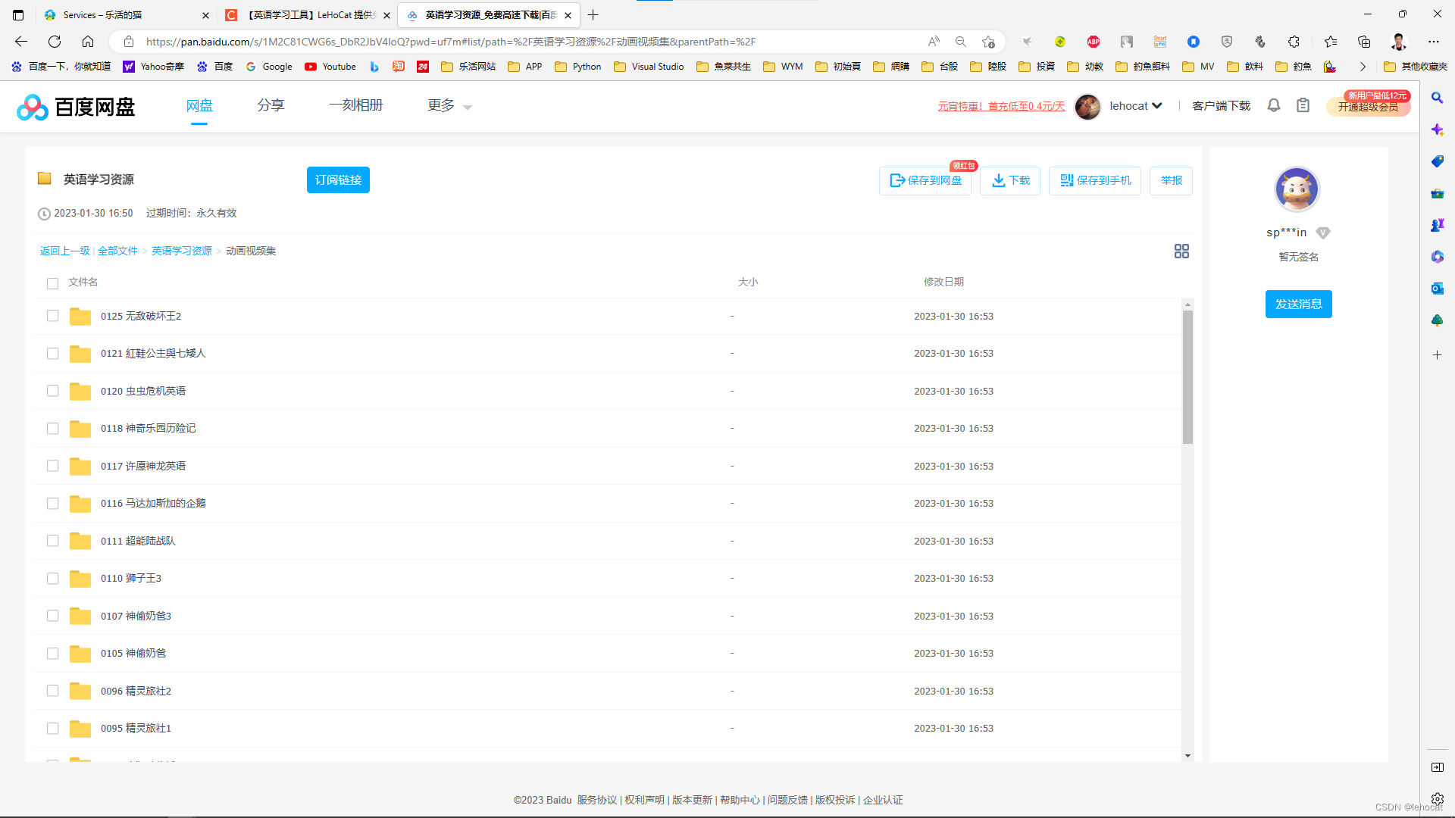Expand bookmarks bar overflow chevron

coord(1363,67)
